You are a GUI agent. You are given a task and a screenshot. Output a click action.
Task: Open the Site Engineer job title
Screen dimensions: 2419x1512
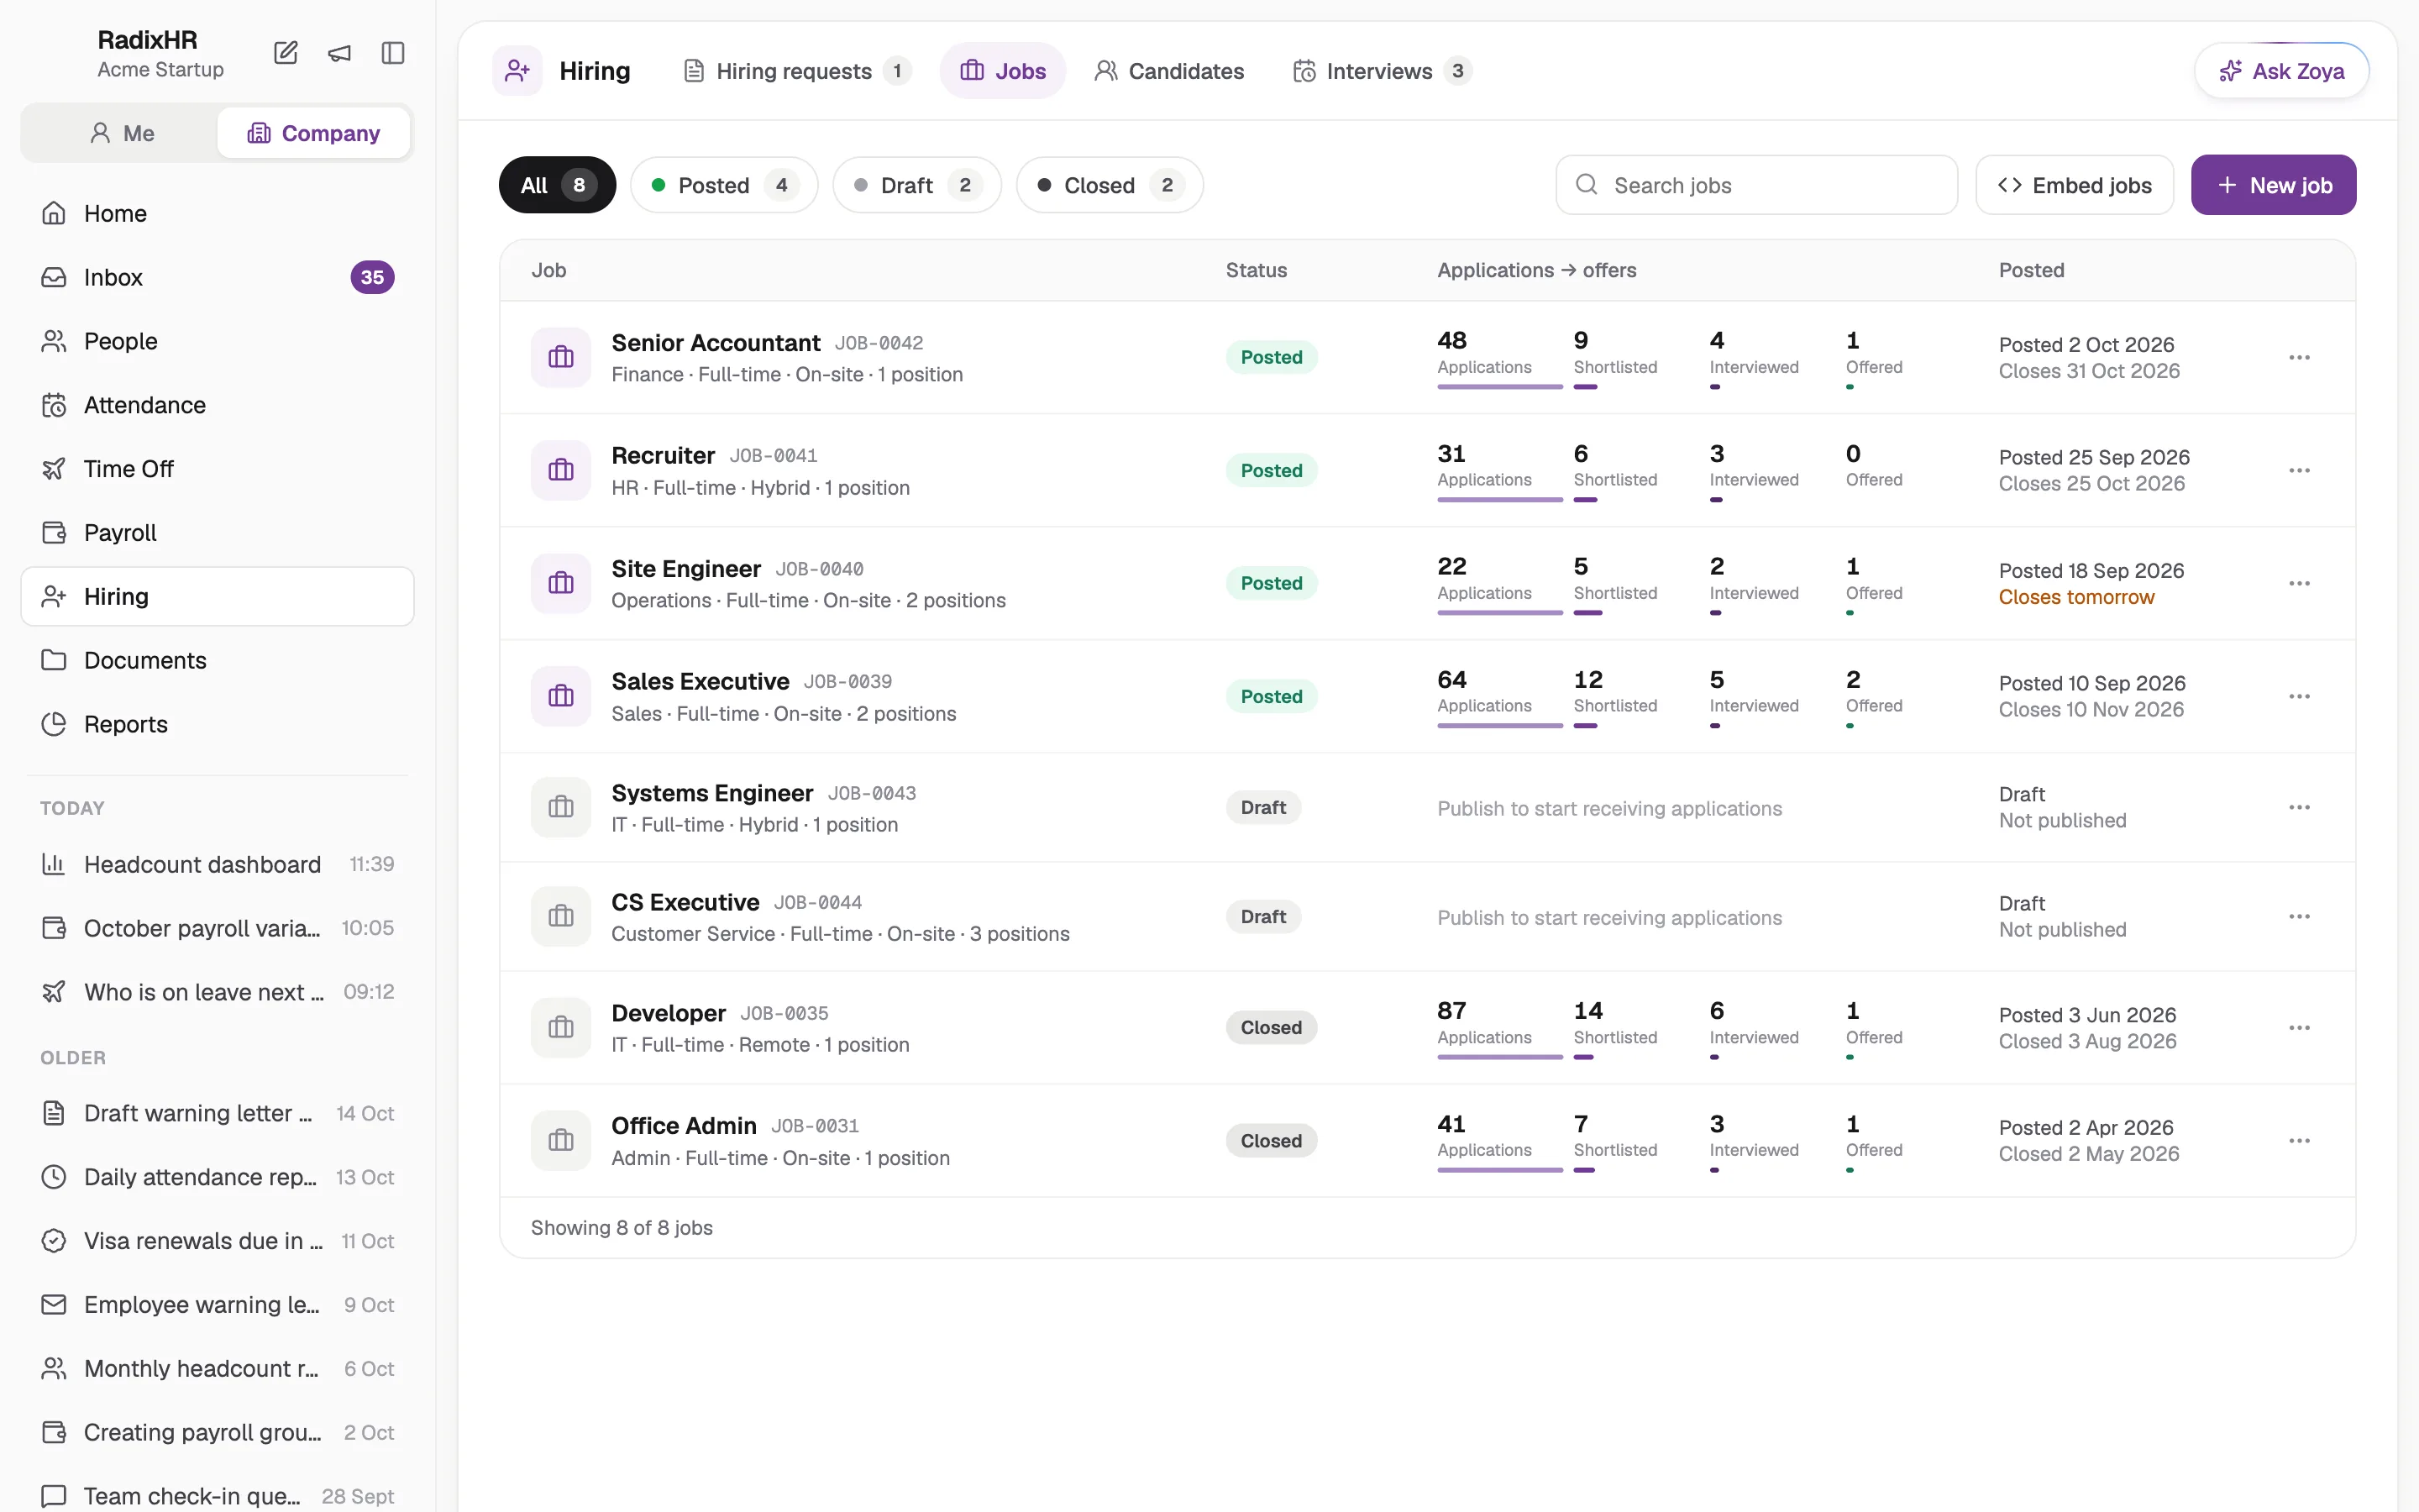point(685,569)
